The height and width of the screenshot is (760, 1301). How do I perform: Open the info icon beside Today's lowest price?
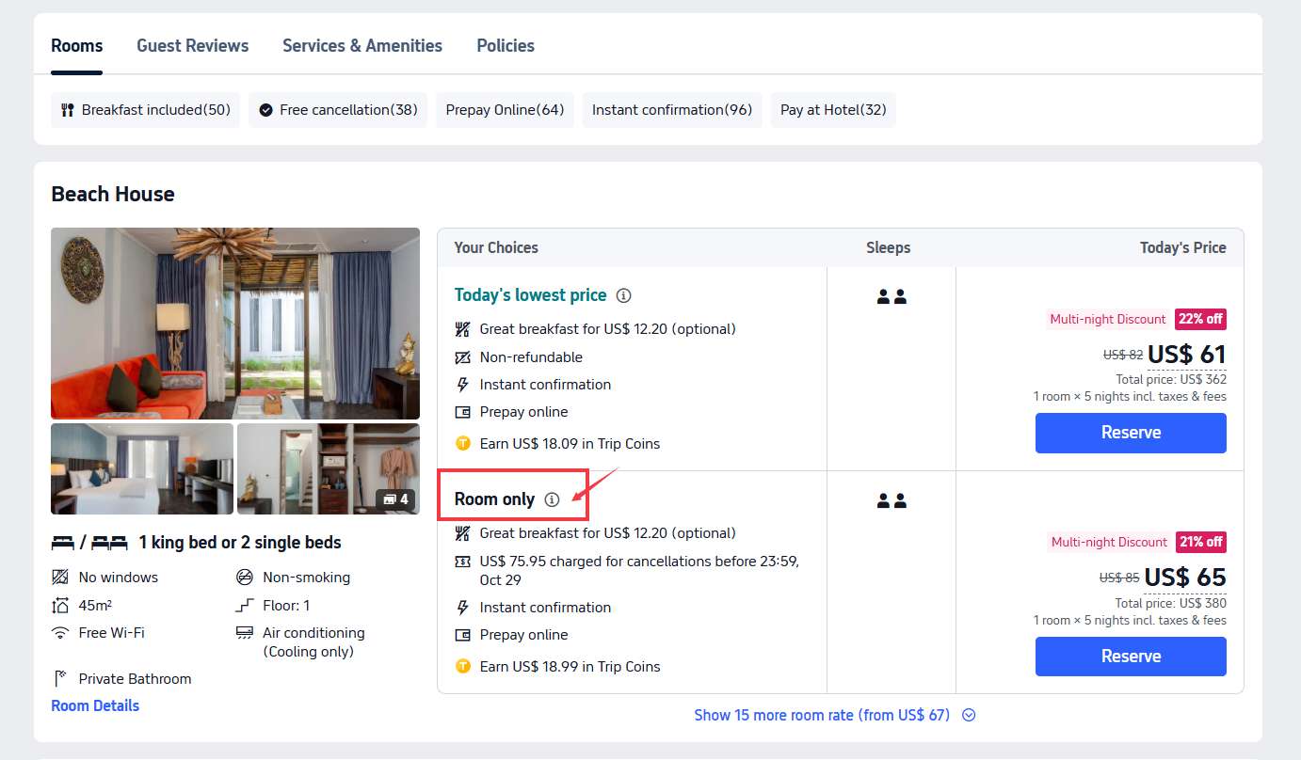click(x=623, y=294)
